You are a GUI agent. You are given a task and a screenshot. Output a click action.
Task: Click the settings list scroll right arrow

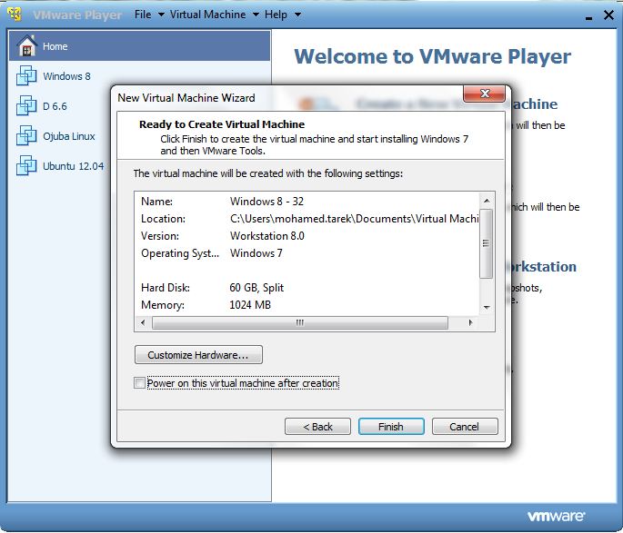[x=471, y=322]
